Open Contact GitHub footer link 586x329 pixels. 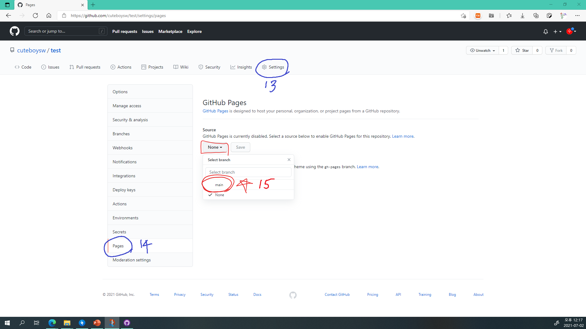pos(337,295)
